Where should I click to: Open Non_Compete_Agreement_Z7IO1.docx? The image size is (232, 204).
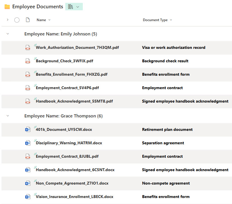pos(72,183)
